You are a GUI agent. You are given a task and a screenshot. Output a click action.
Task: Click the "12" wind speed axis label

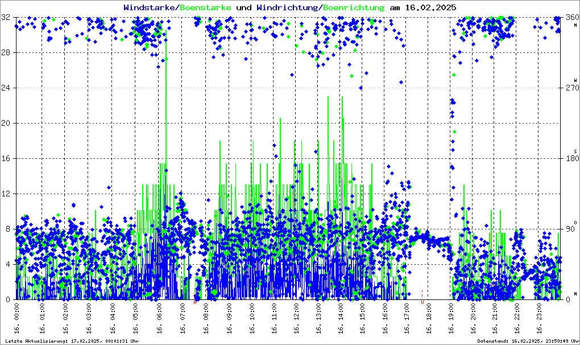pos(6,194)
